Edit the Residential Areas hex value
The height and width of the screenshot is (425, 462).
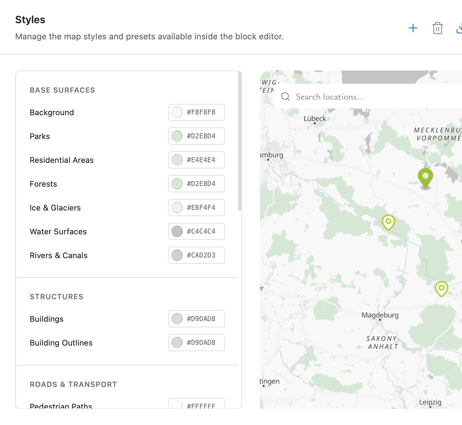coord(201,160)
